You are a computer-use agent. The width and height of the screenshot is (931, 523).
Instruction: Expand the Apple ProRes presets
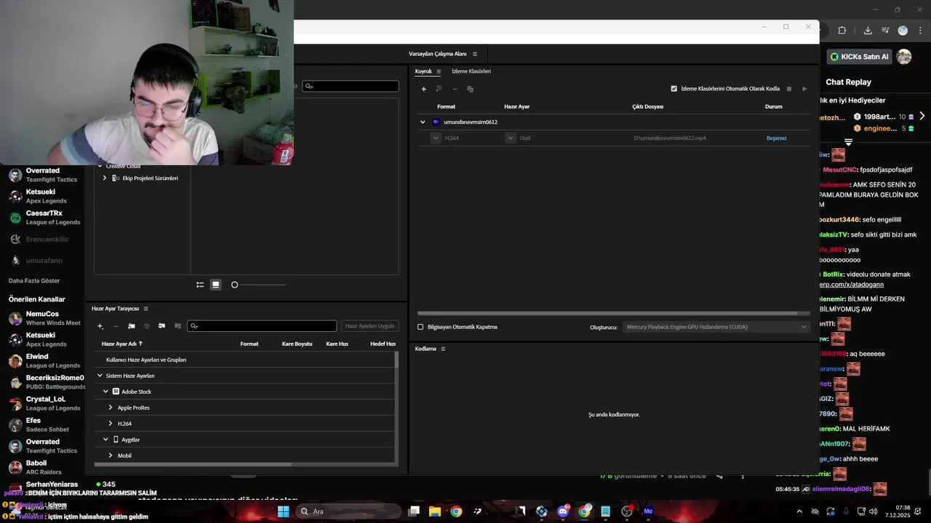point(111,408)
